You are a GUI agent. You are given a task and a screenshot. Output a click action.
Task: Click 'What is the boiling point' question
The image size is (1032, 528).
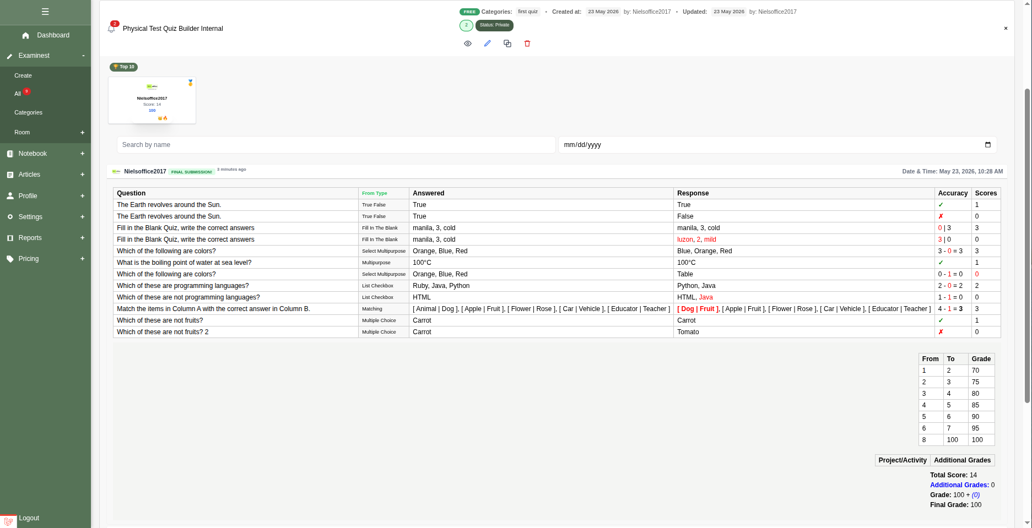tap(184, 263)
